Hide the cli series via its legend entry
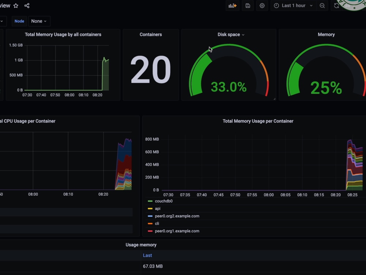The image size is (366, 275). pyautogui.click(x=157, y=223)
